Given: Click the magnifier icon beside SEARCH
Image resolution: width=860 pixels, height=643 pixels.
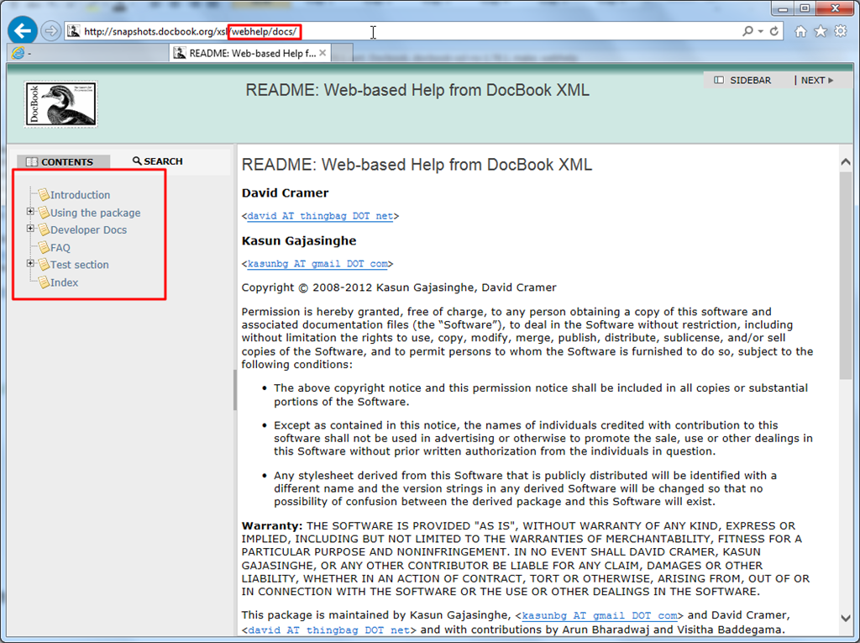Looking at the screenshot, I should click(137, 161).
